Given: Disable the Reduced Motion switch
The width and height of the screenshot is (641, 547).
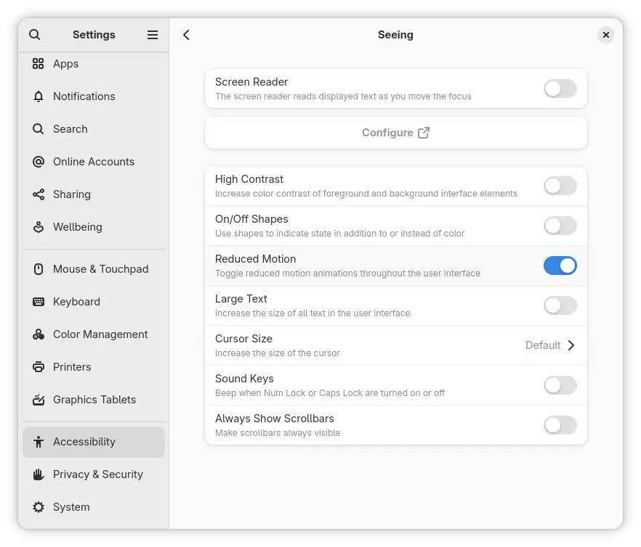Looking at the screenshot, I should [x=560, y=266].
